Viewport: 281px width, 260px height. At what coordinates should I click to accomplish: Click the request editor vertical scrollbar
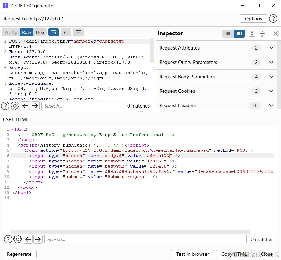click(x=152, y=51)
